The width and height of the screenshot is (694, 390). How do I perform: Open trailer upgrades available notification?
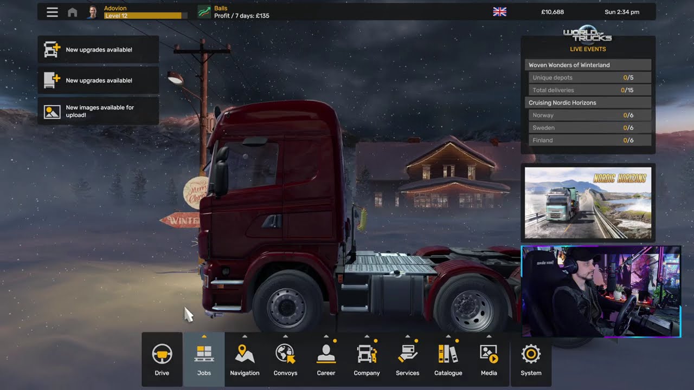98,80
